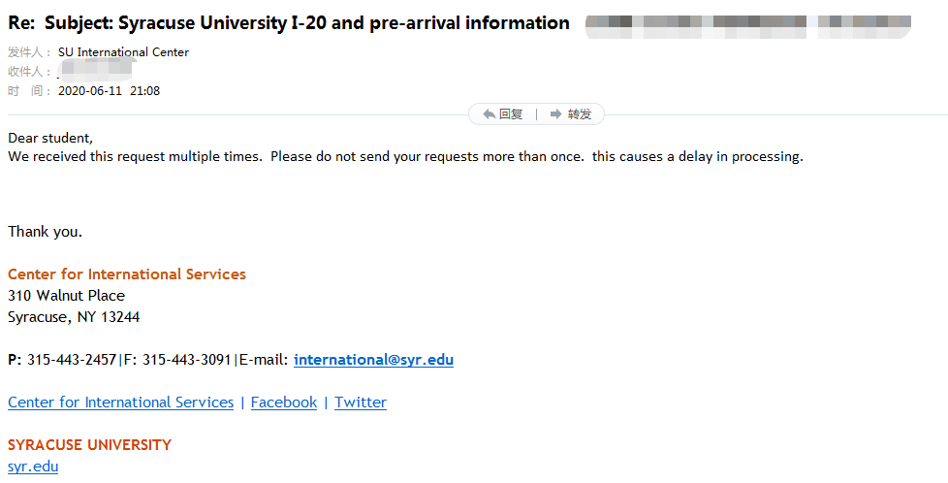Open the Twitter link
This screenshot has width=948, height=483.
tap(361, 402)
